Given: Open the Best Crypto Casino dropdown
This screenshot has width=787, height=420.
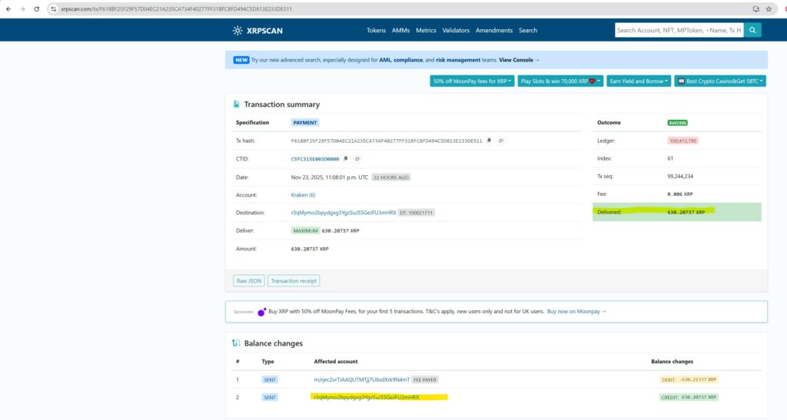Looking at the screenshot, I should coord(720,81).
